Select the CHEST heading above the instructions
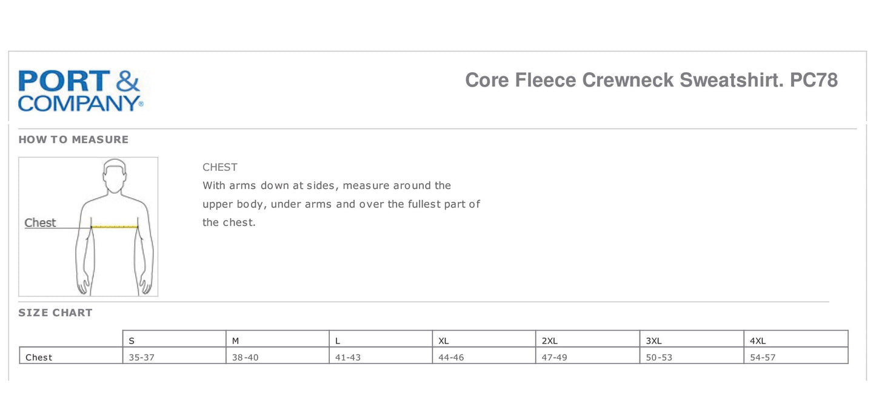The width and height of the screenshot is (876, 418). (220, 167)
